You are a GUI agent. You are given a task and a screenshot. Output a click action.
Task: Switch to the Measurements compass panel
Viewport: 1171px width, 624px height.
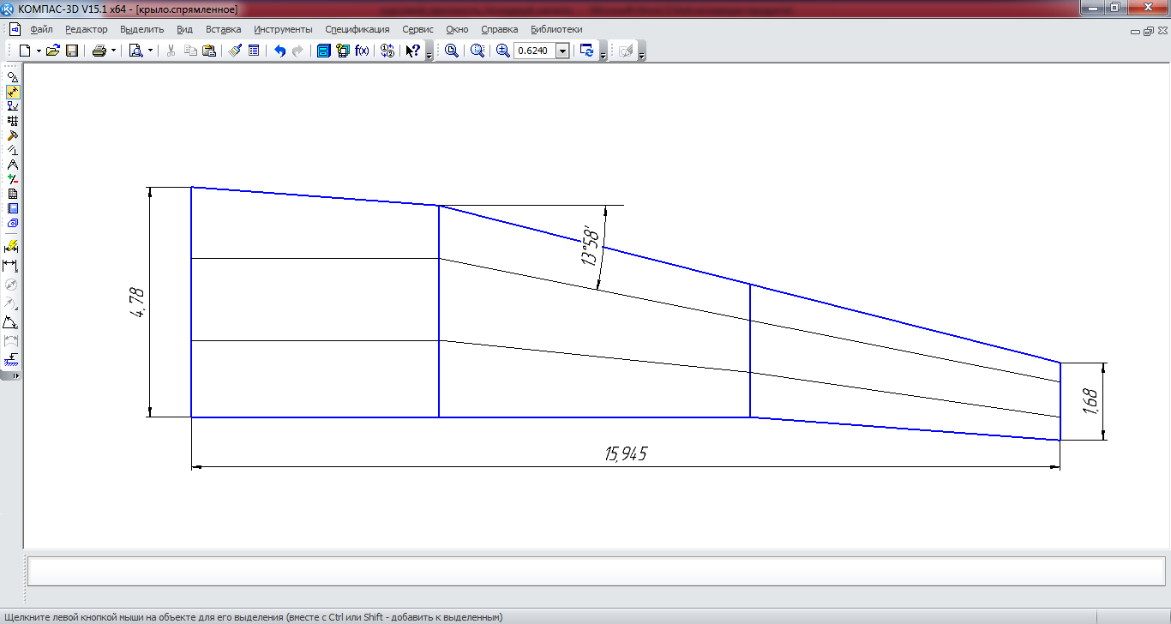(x=12, y=165)
